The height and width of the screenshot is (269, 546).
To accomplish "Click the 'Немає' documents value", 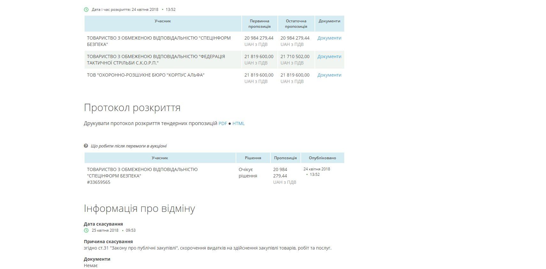I will point(91,265).
